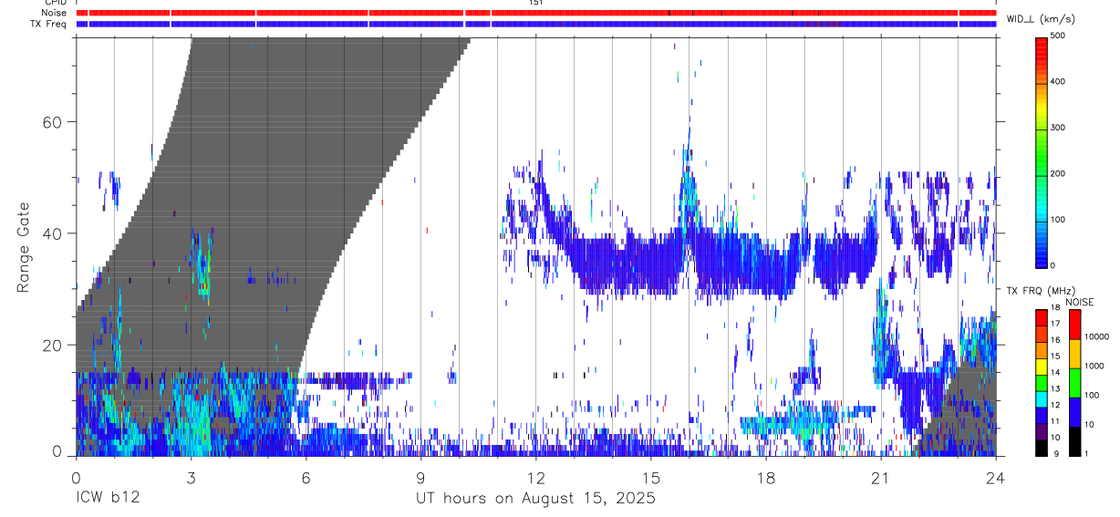Click the black bottom segment of NOISE legend

coord(1074,440)
